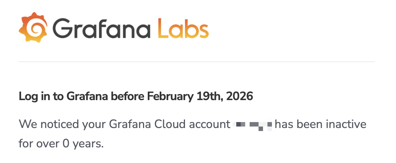This screenshot has height=163, width=396.
Task: Click the phrase "has been inactive"
Action: [320, 124]
